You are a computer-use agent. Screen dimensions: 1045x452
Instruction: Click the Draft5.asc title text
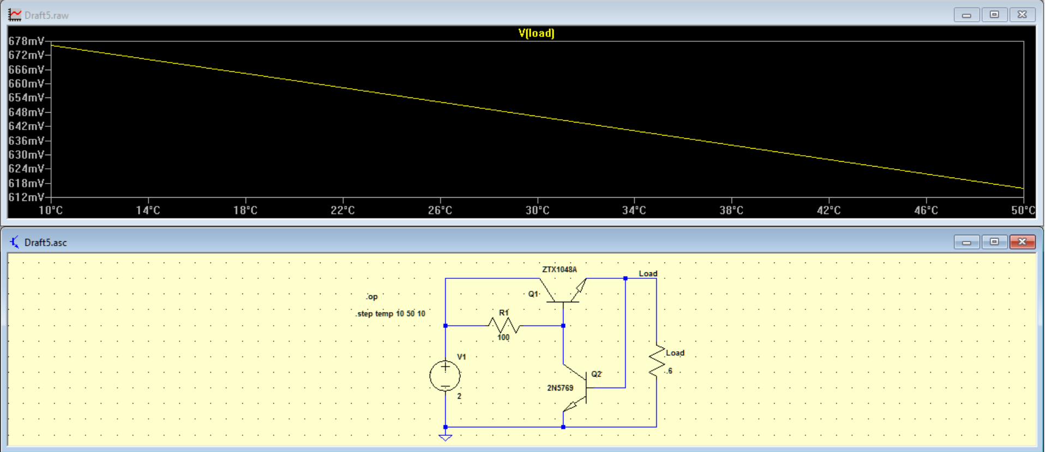click(46, 242)
